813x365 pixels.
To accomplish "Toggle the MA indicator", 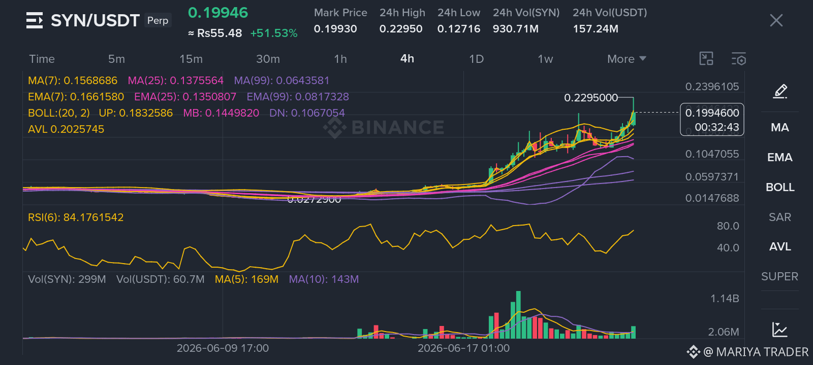I will (780, 127).
